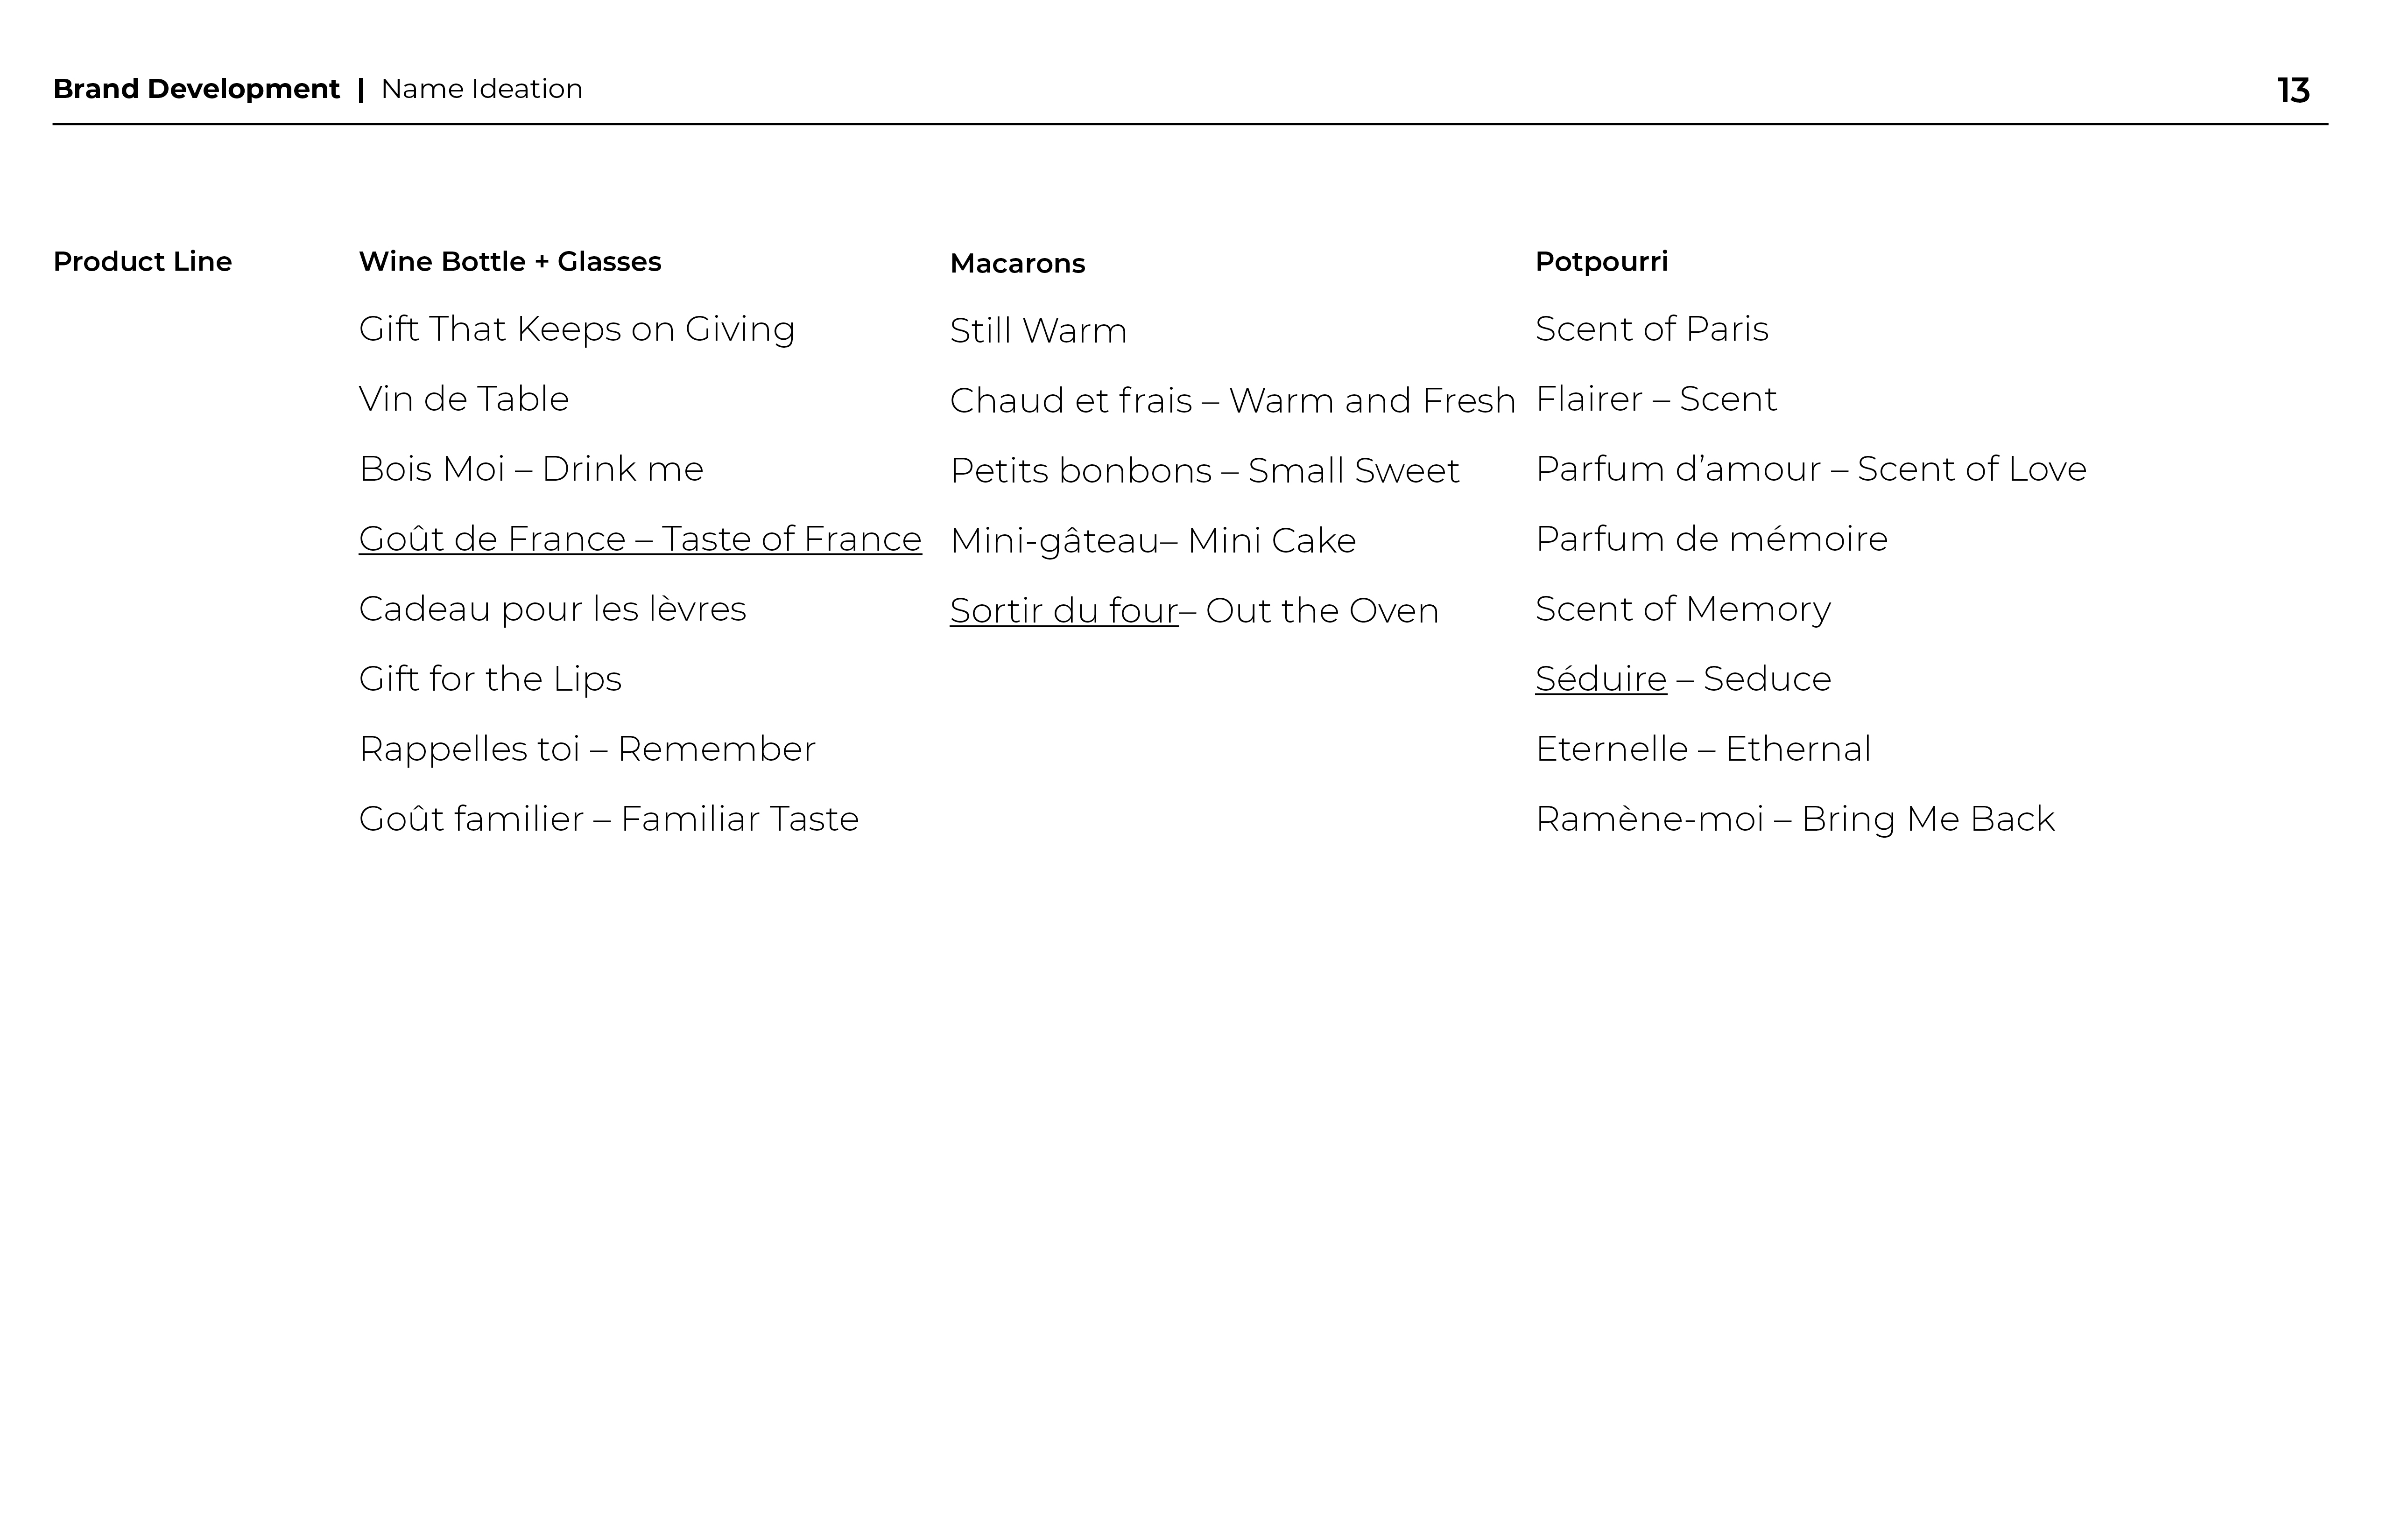The height and width of the screenshot is (1540, 2381).
Task: Click the underlined "Sortir du four" text
Action: (1064, 611)
